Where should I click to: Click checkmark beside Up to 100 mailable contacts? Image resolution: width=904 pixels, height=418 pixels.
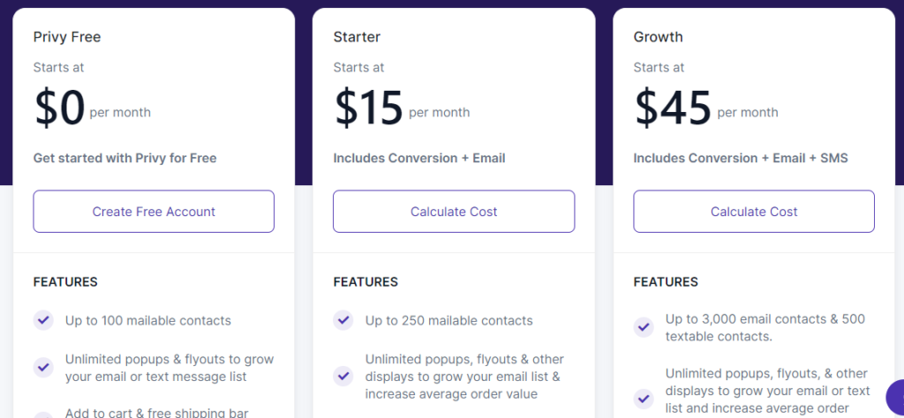tap(43, 320)
